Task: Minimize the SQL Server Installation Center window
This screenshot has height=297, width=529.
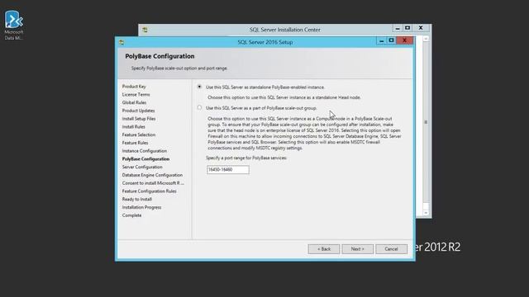Action: point(398,28)
